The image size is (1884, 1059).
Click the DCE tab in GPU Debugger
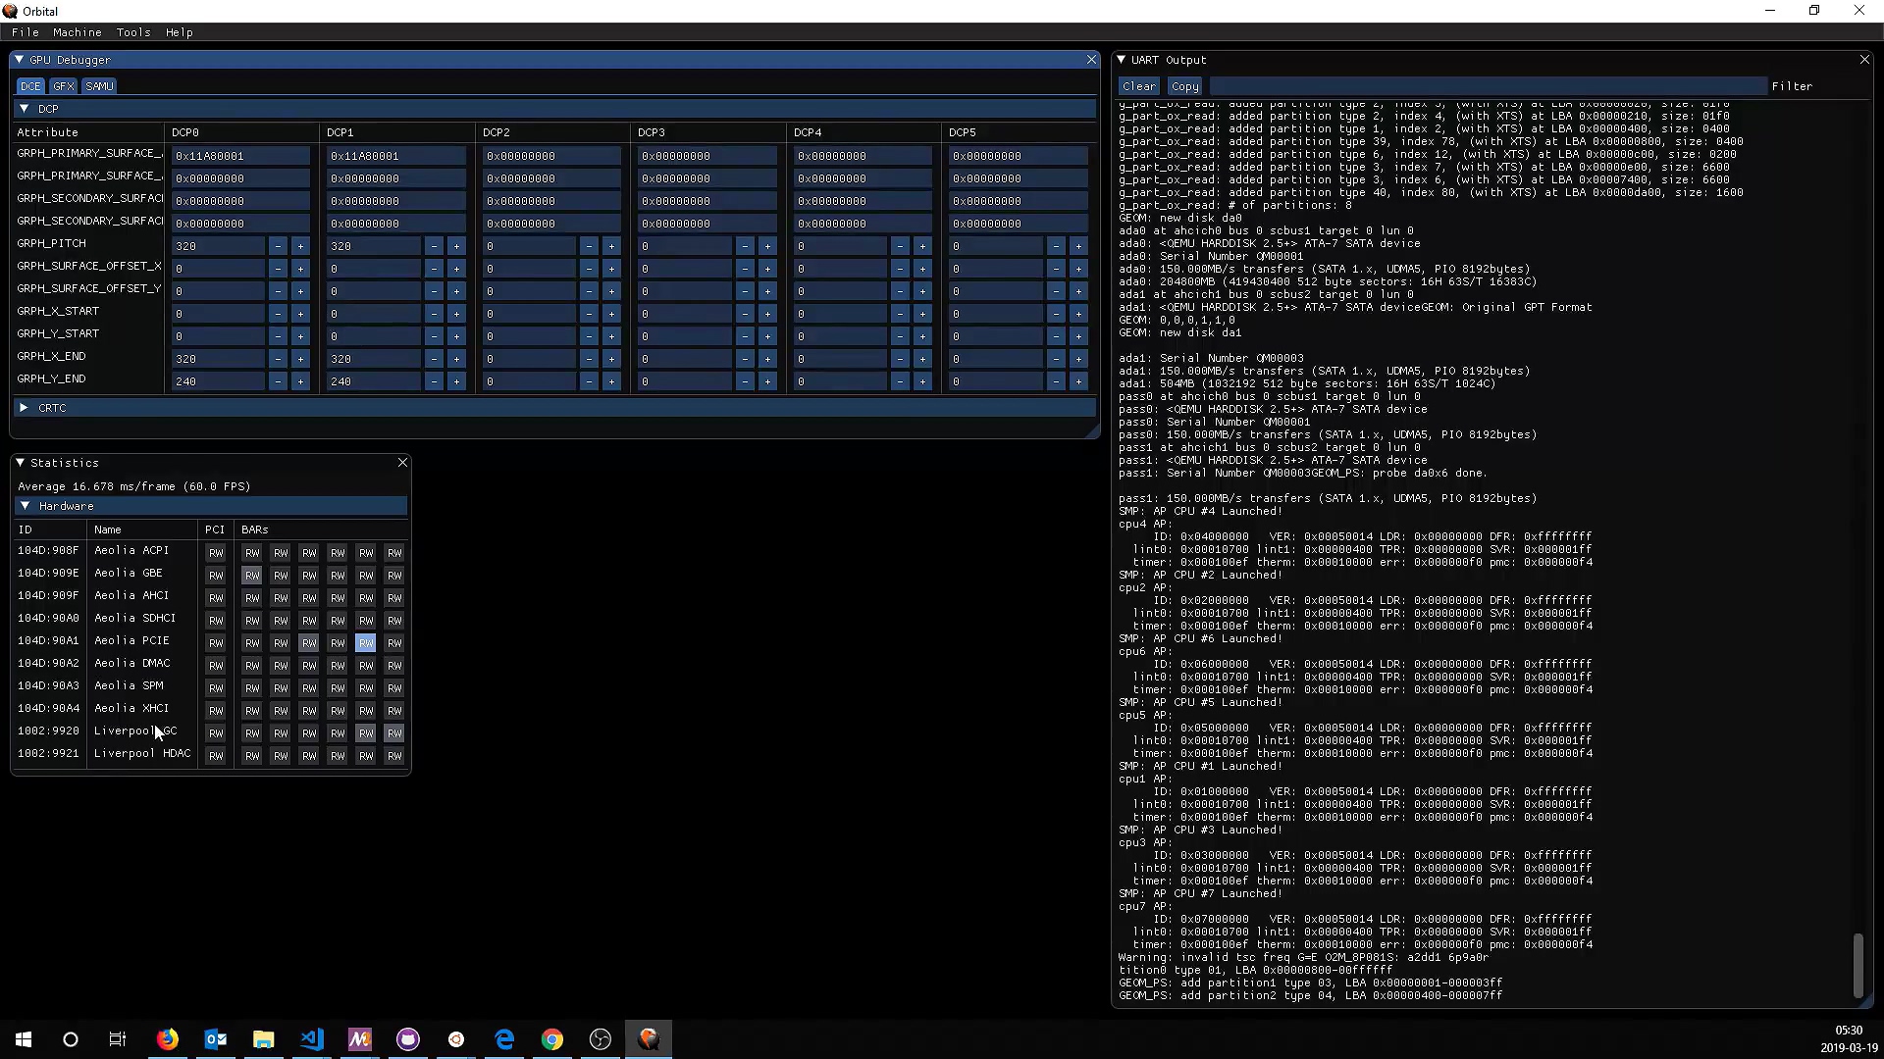click(28, 85)
